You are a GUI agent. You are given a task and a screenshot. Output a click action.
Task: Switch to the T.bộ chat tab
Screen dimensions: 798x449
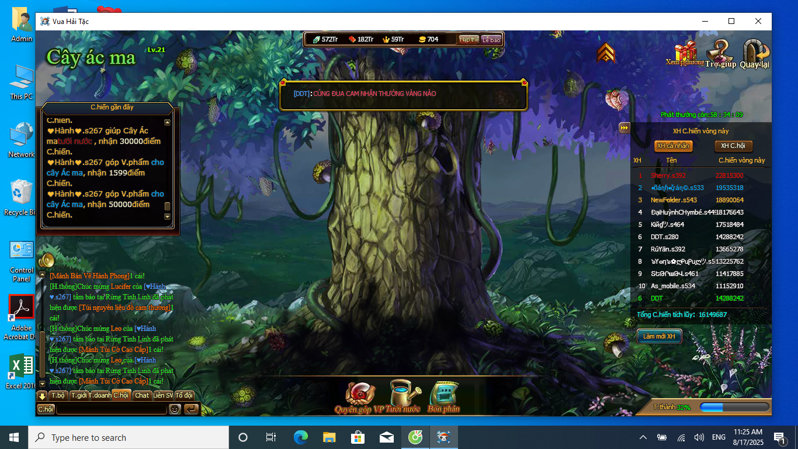(58, 395)
